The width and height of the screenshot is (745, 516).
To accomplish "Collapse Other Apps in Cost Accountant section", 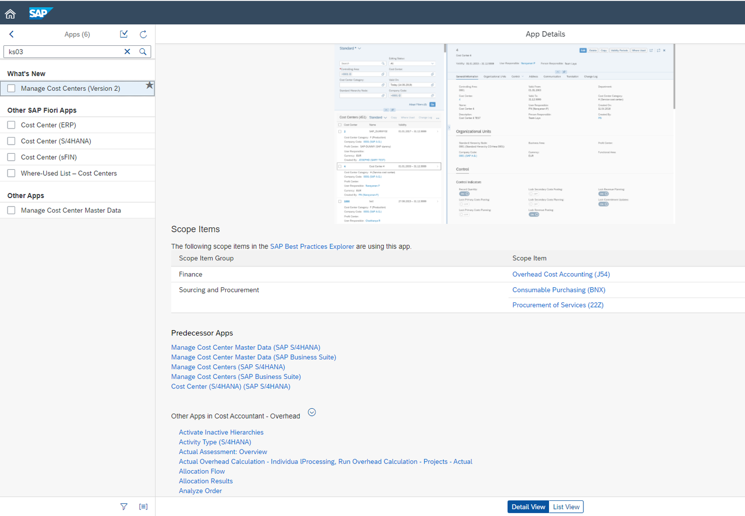I will pos(312,412).
